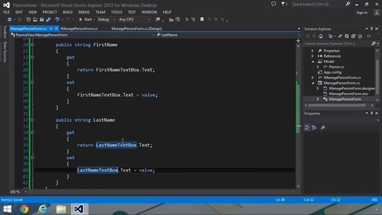
Task: Click the account avatar icon below Sign in
Action: coord(377,13)
